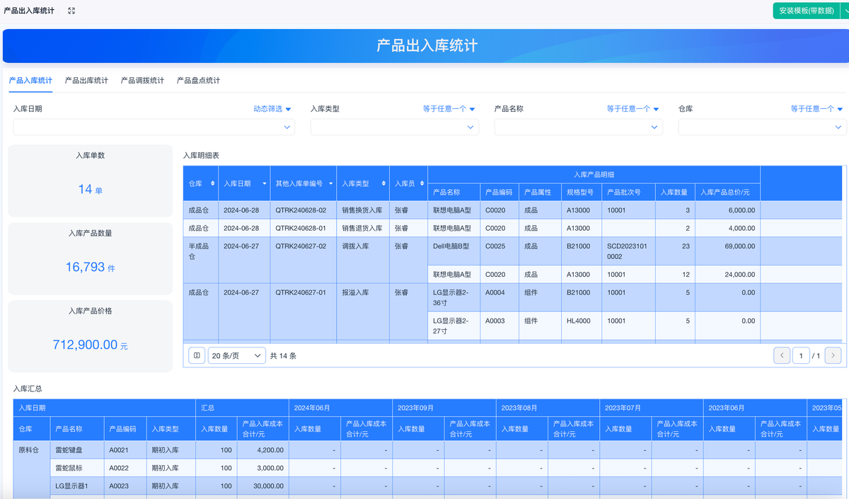Open the 产品盘点统计 tab
The width and height of the screenshot is (849, 499).
tap(198, 81)
